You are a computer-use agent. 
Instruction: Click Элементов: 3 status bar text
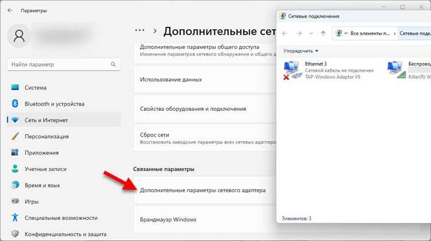point(297,219)
